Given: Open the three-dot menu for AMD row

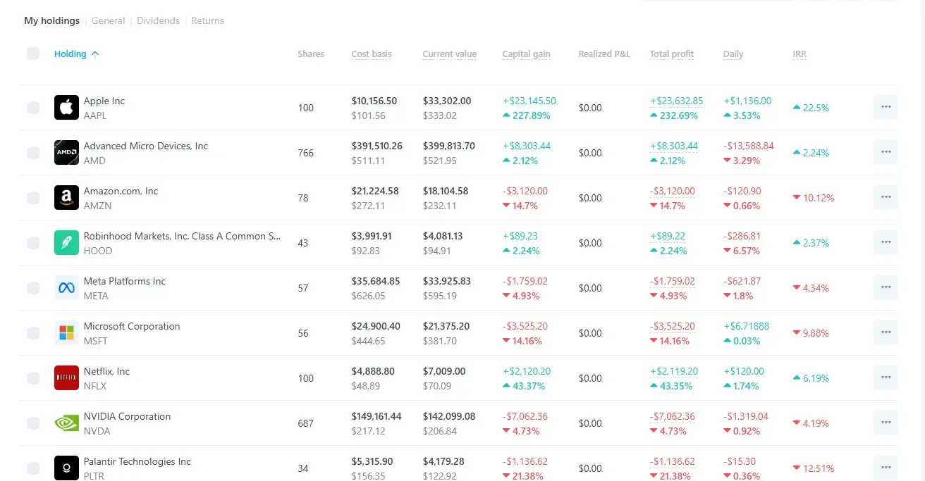Looking at the screenshot, I should click(x=886, y=153).
